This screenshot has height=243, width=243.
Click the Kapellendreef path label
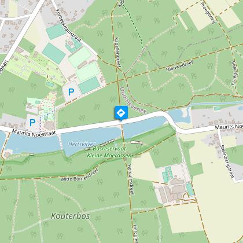(x=117, y=52)
